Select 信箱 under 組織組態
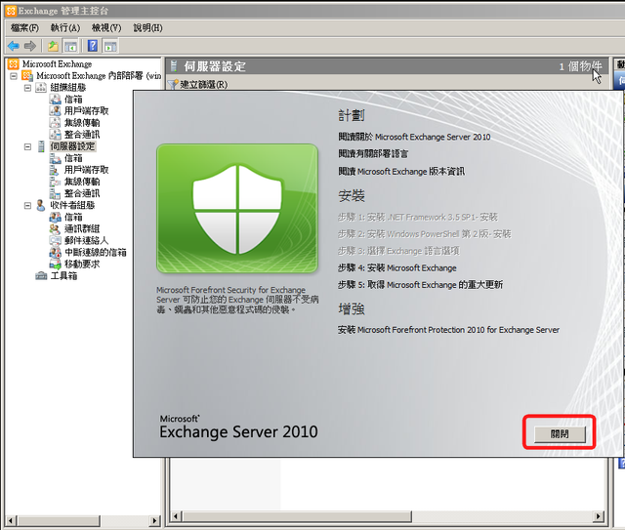 [73, 100]
